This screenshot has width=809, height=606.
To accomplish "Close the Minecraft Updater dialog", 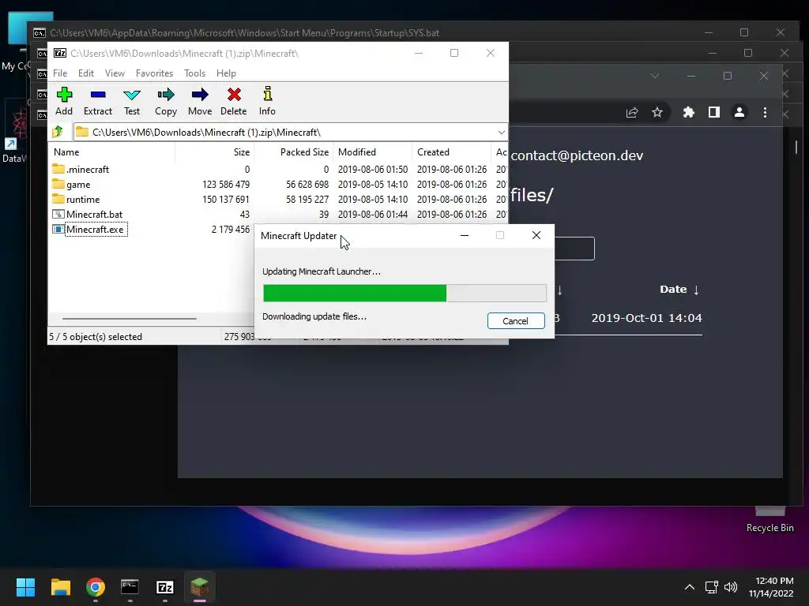I will click(536, 235).
